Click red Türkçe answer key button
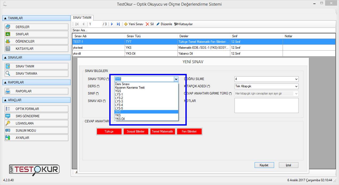This screenshot has height=185, width=339. 109,131
